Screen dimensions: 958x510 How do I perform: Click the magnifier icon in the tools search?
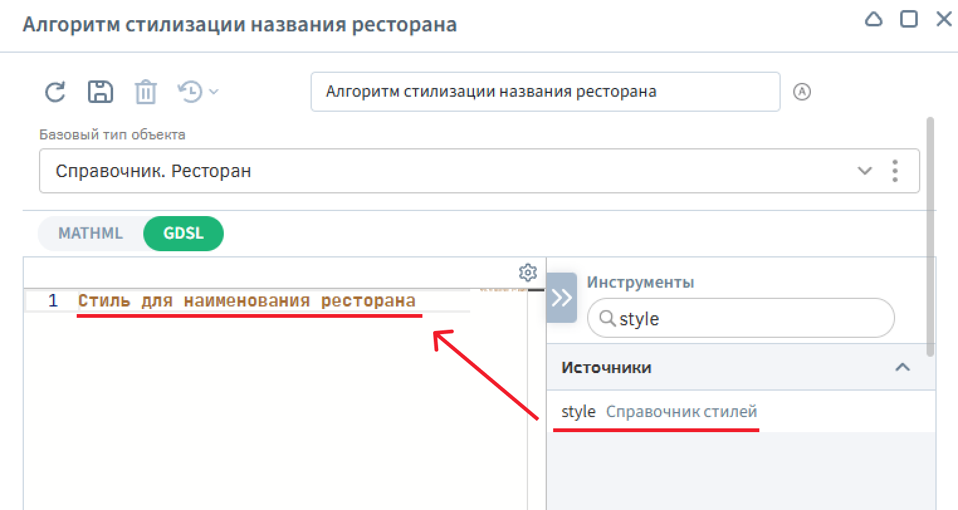click(607, 318)
